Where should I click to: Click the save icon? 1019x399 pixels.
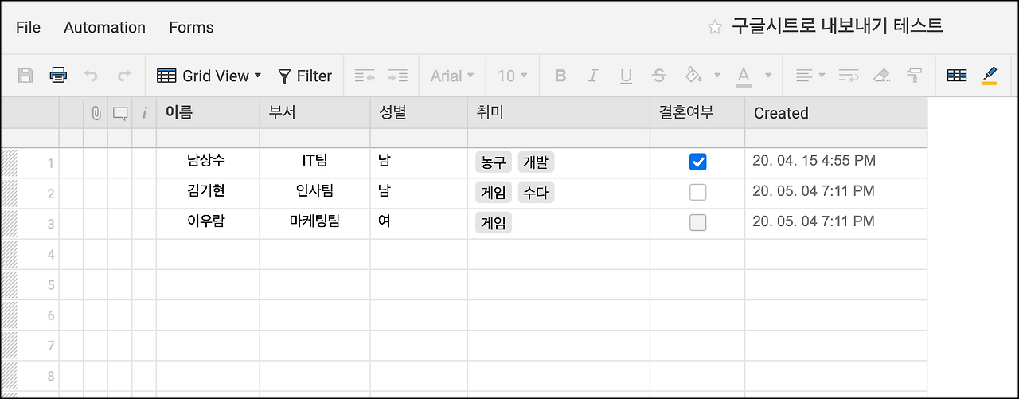[x=25, y=76]
